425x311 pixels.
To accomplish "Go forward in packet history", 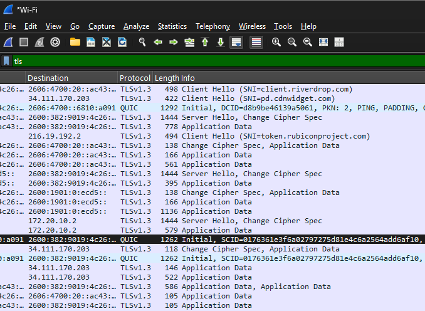I will [174, 42].
